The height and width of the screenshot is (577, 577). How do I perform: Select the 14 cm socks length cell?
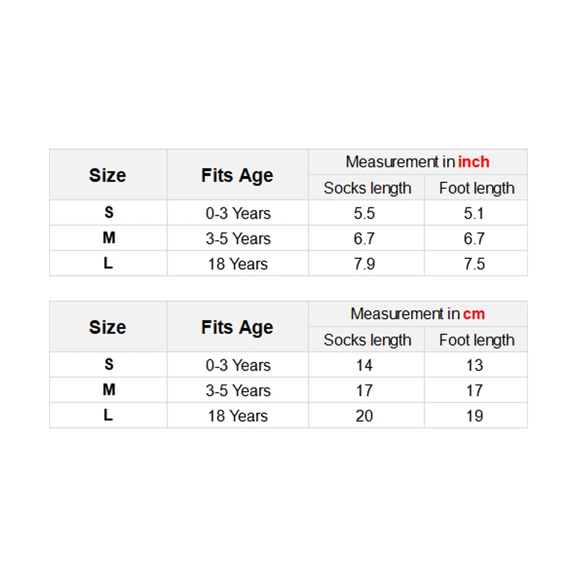(364, 366)
